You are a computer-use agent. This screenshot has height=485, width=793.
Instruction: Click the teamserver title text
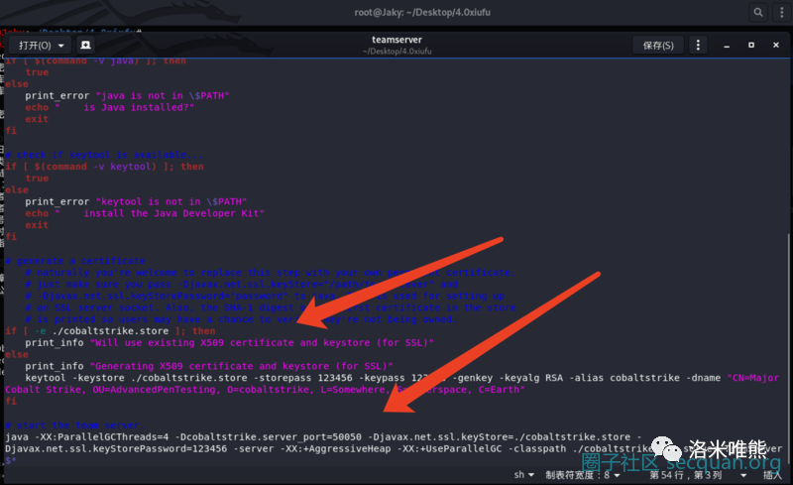coord(397,40)
